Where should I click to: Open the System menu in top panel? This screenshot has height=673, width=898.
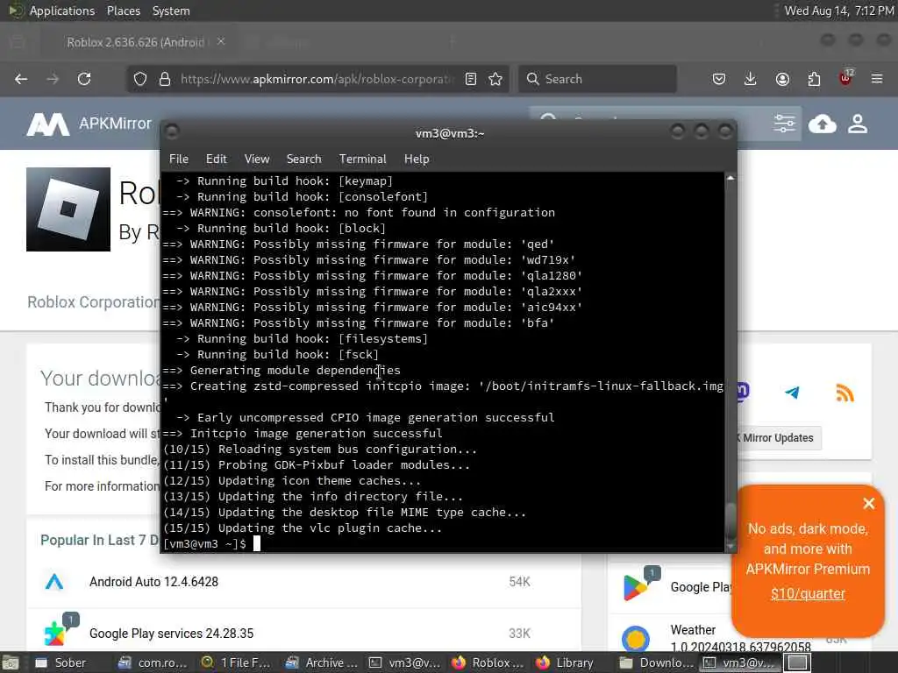point(171,11)
